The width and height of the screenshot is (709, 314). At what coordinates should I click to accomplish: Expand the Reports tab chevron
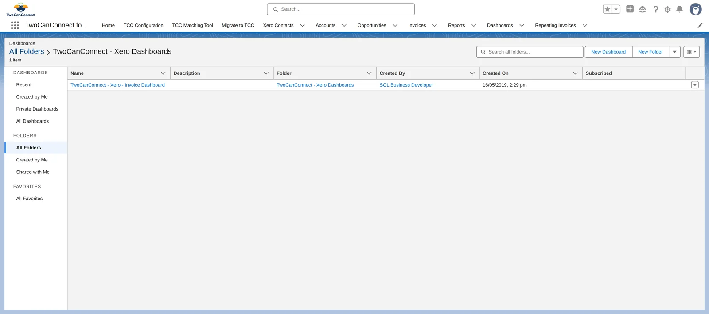[474, 25]
